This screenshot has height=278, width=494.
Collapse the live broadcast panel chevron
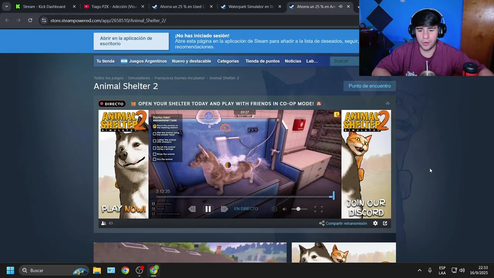pyautogui.click(x=387, y=103)
